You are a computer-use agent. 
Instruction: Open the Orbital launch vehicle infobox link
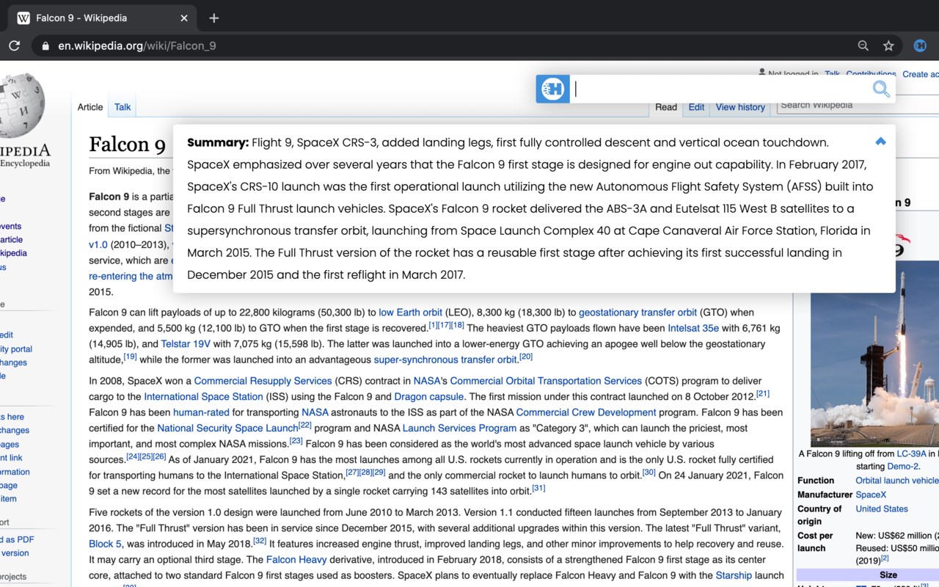[896, 481]
